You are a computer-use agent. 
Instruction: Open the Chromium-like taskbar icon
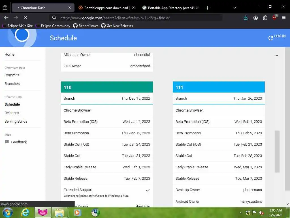(95, 213)
